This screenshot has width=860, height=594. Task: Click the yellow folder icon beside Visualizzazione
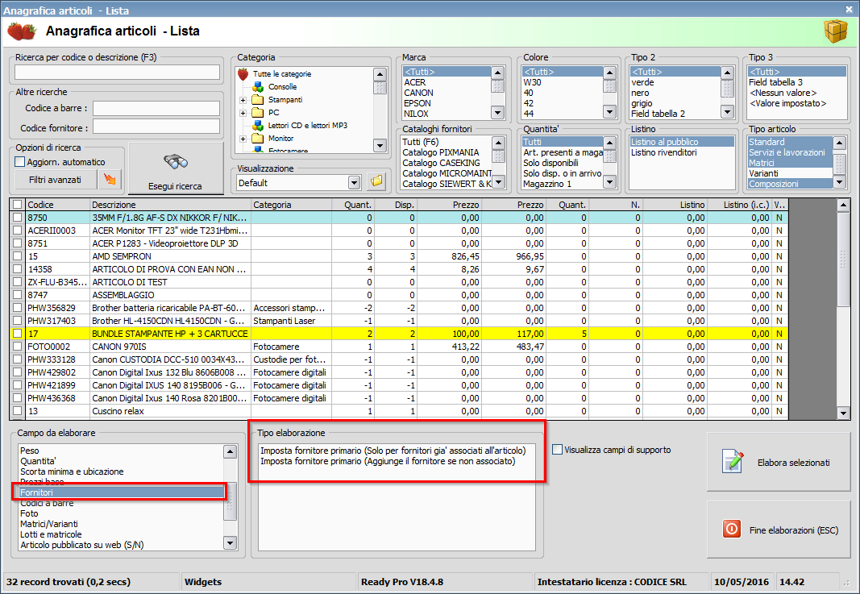point(376,181)
